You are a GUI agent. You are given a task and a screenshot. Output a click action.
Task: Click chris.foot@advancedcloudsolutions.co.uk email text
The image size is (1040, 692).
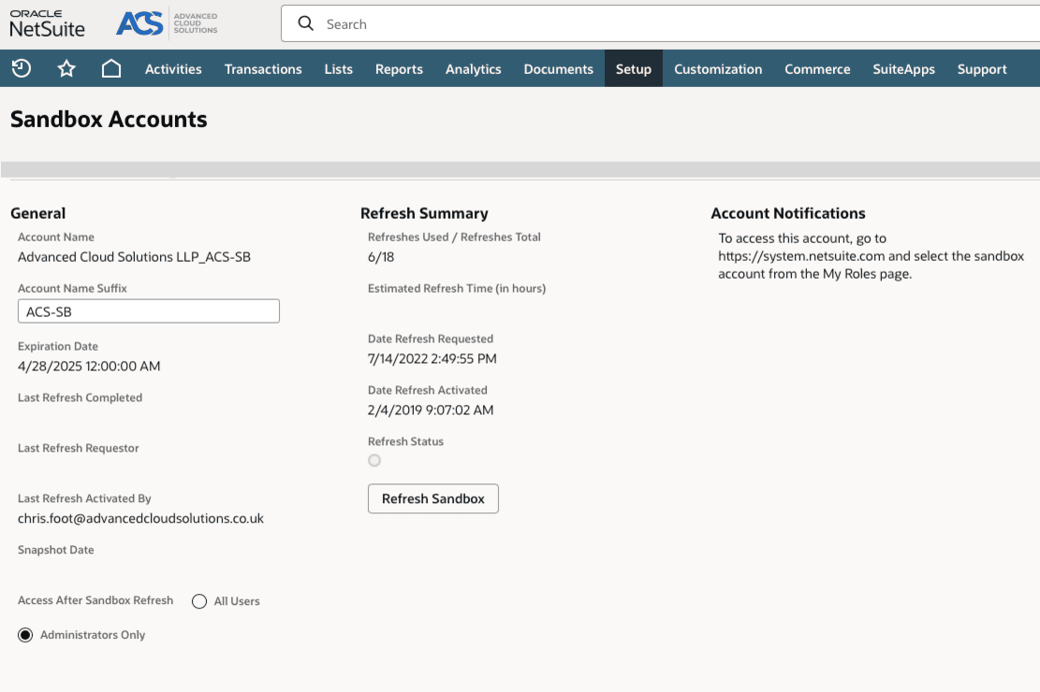point(140,518)
